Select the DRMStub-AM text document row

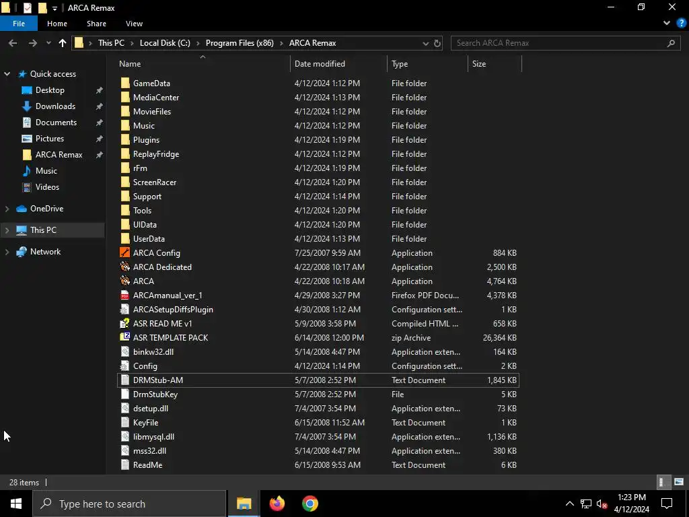coord(318,380)
